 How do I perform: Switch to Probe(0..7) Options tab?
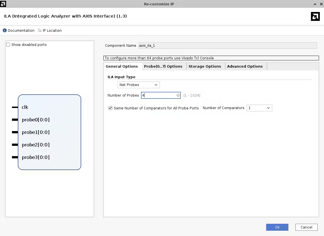pyautogui.click(x=163, y=67)
